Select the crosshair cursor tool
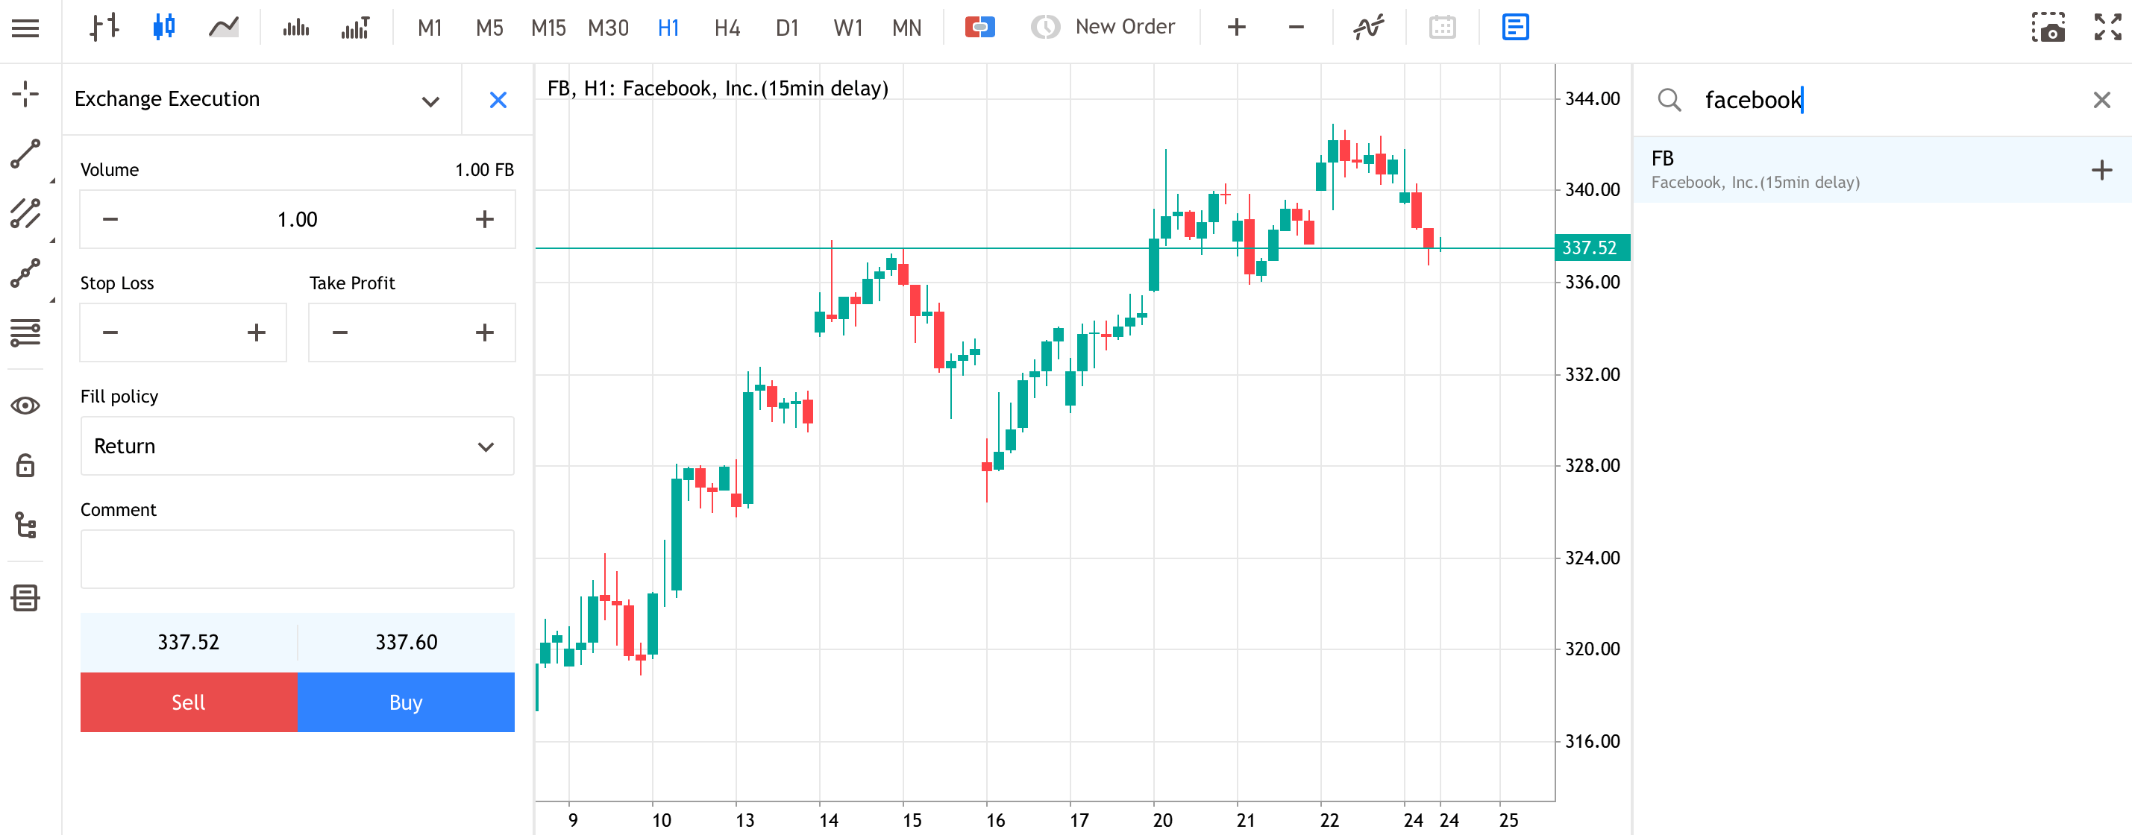The height and width of the screenshot is (835, 2132). (25, 95)
